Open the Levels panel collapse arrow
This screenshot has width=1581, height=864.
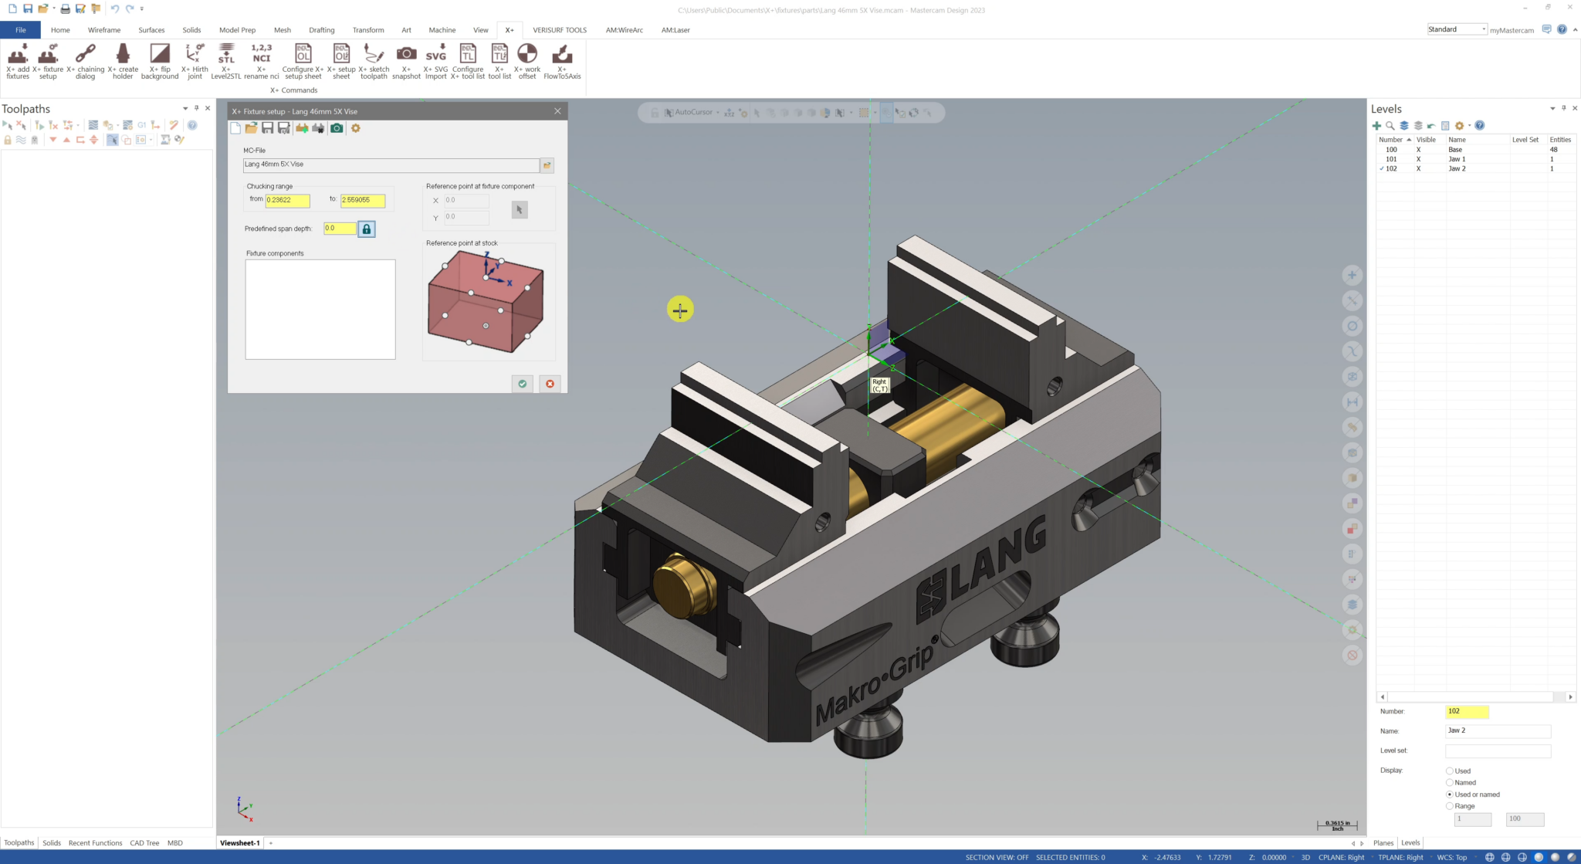1552,109
